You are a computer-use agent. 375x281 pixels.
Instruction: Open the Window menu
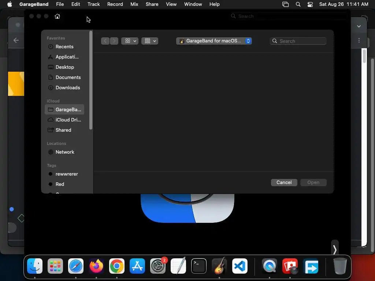(193, 4)
